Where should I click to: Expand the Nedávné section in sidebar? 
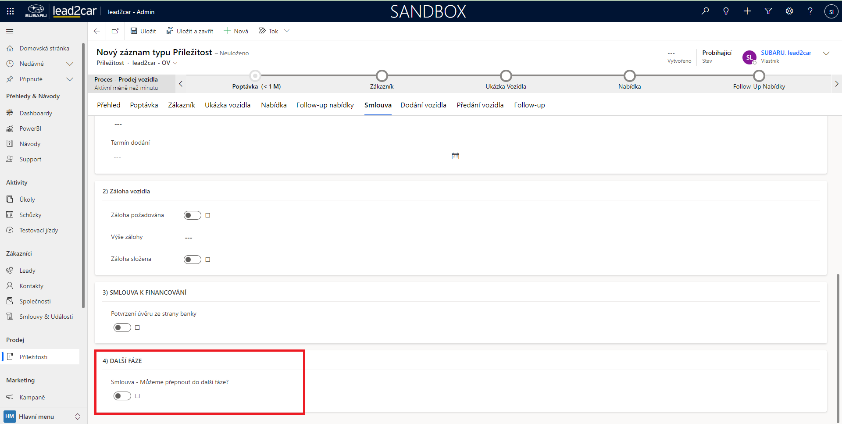coord(69,64)
